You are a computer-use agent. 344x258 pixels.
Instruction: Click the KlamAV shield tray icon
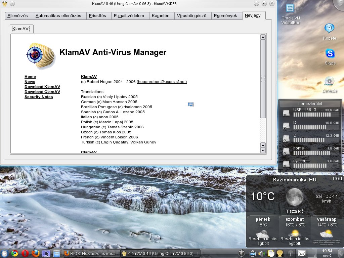click(x=280, y=253)
